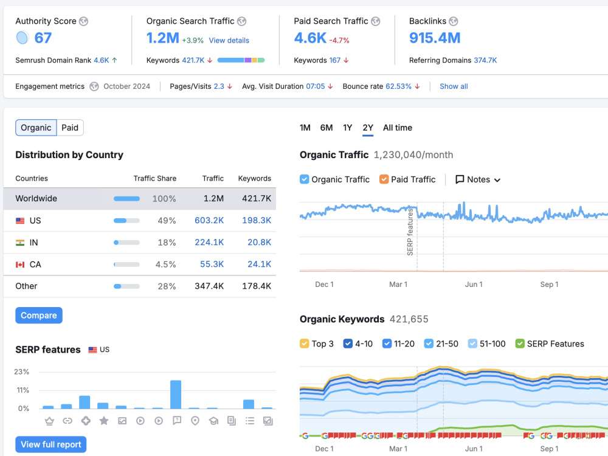Select the Organic toggle option

[36, 128]
